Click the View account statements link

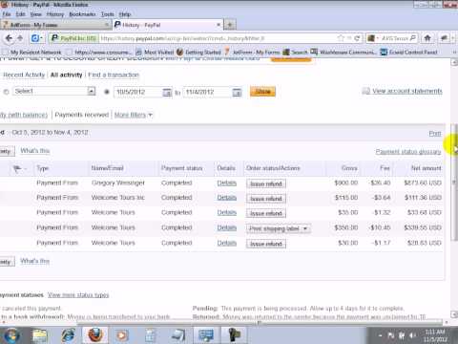click(x=407, y=91)
